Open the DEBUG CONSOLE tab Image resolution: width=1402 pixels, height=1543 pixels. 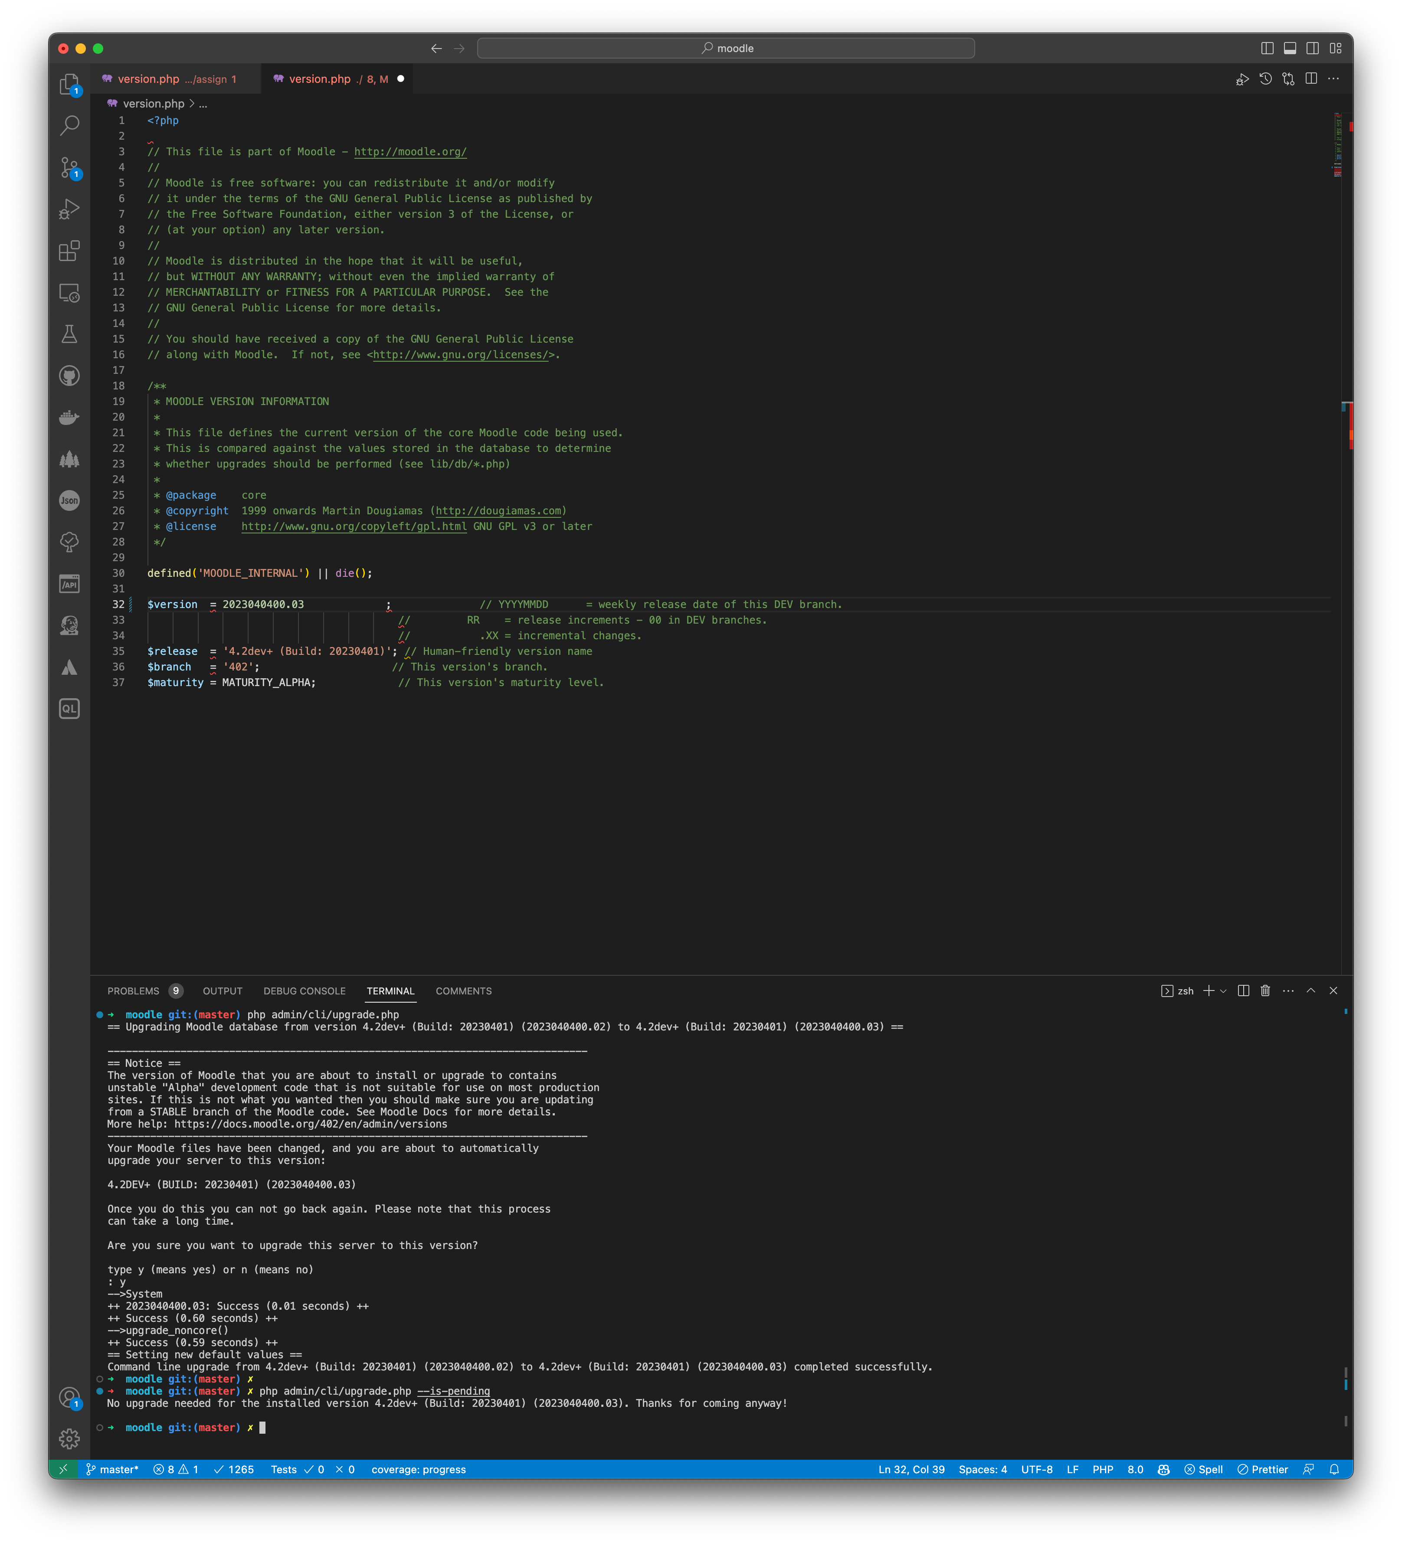pos(305,991)
